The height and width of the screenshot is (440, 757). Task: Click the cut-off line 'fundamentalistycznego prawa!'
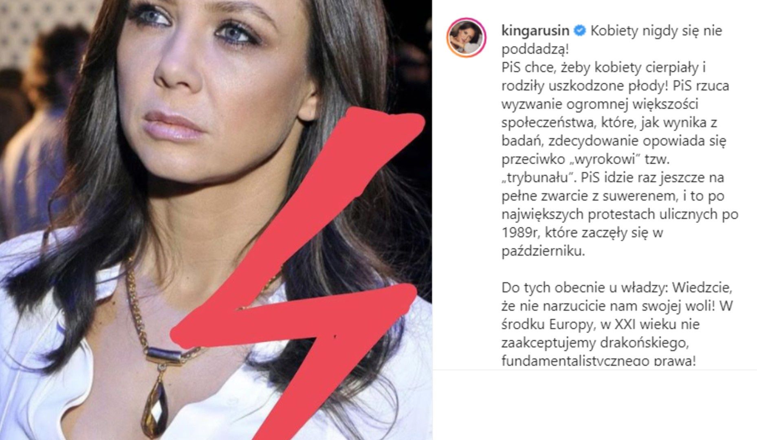coord(599,361)
